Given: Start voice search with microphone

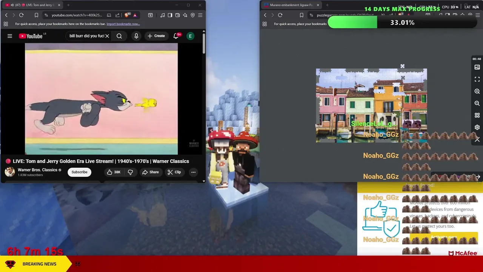Looking at the screenshot, I should pyautogui.click(x=136, y=36).
